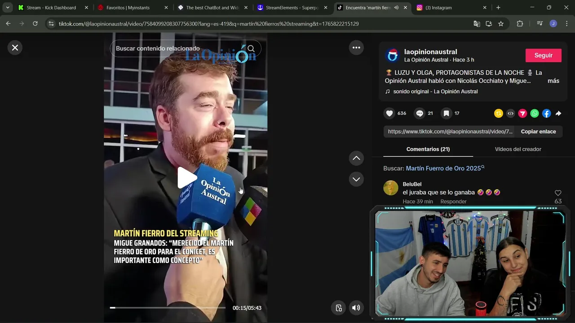Share video on Facebook
This screenshot has width=575, height=323.
point(546,113)
